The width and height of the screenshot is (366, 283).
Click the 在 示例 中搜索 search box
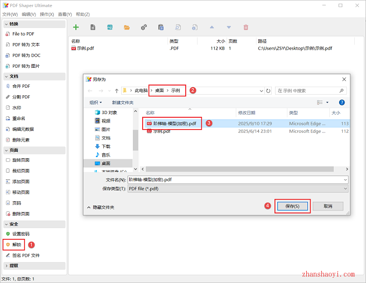(x=311, y=91)
